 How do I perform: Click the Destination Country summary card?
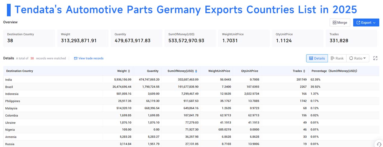29,38
